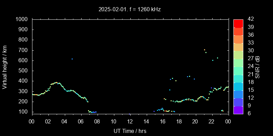Viewport: 273px width, 136px height.
Task: Select the blue 12–15 dB colorbar segment
Action: click(238, 94)
